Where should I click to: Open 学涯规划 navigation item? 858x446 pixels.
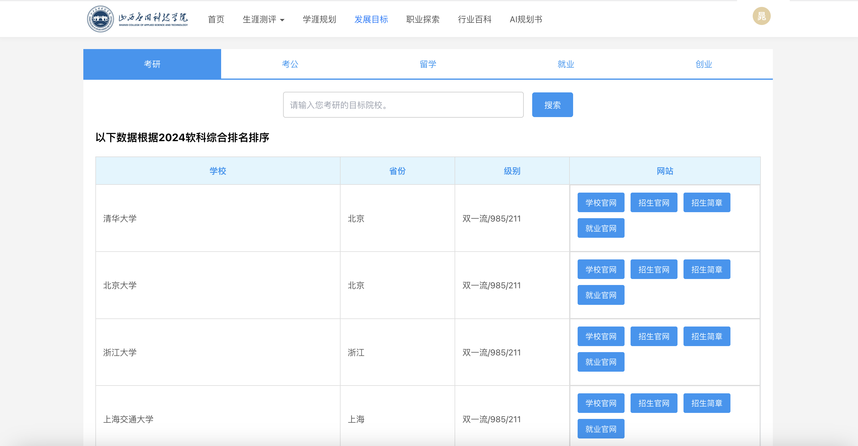tap(319, 19)
